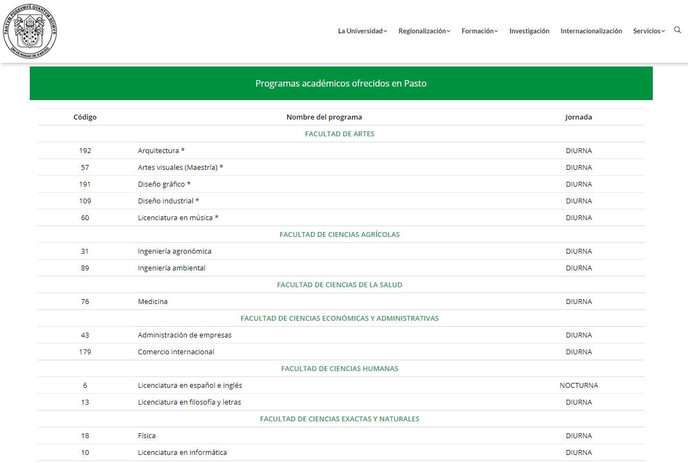This screenshot has width=688, height=463.
Task: Select Licenciatura en música program
Action: [178, 217]
